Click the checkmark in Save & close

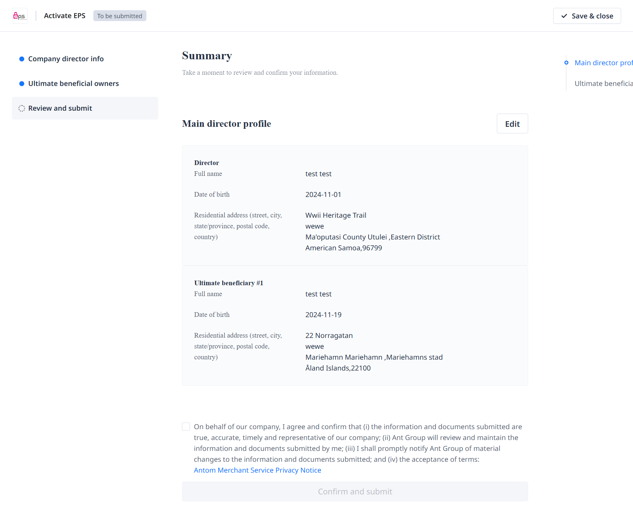[564, 16]
